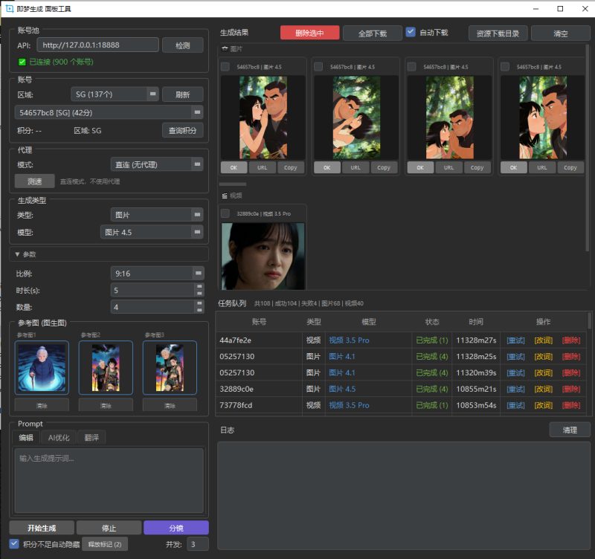Click into the prompt text input area
Screen dimensions: 595x559
pos(109,479)
